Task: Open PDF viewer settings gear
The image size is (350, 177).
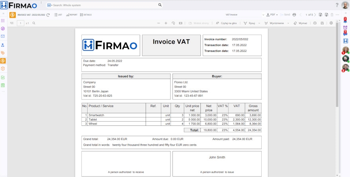Action: (x=331, y=23)
